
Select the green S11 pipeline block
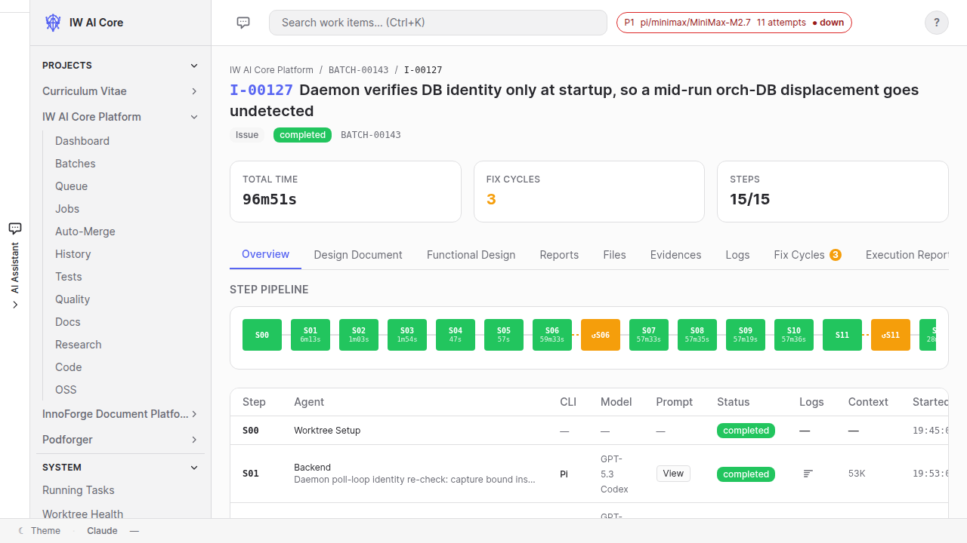point(842,335)
